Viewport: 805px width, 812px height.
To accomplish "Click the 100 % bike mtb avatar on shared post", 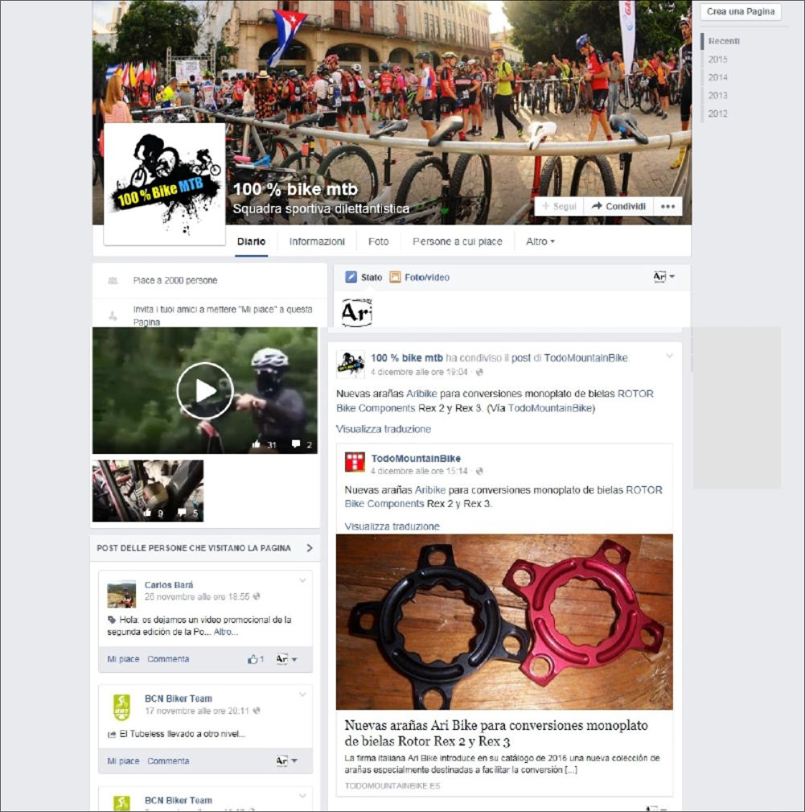I will (x=351, y=364).
